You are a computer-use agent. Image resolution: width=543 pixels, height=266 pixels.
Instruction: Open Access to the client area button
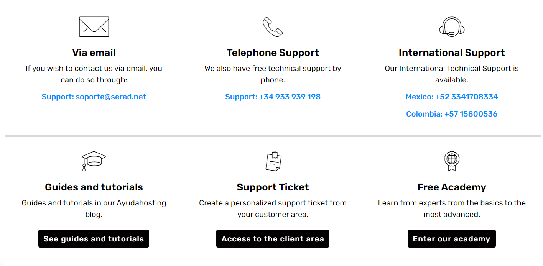273,239
